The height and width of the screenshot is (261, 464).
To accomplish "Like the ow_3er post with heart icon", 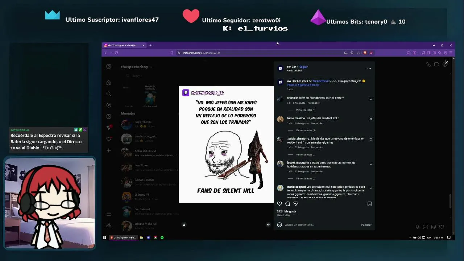I will point(279,204).
